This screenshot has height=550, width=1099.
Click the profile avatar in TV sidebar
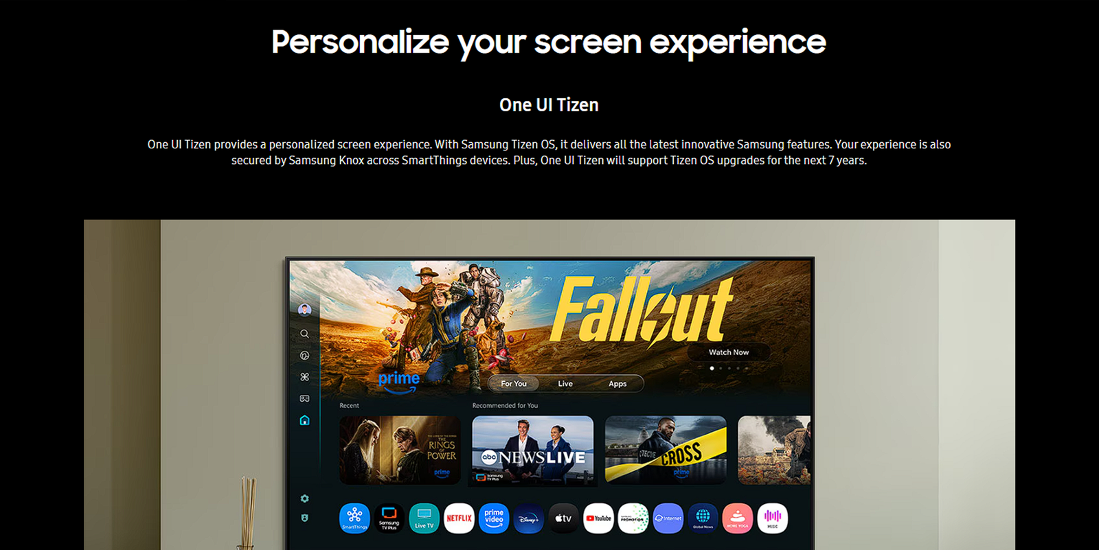pyautogui.click(x=304, y=310)
